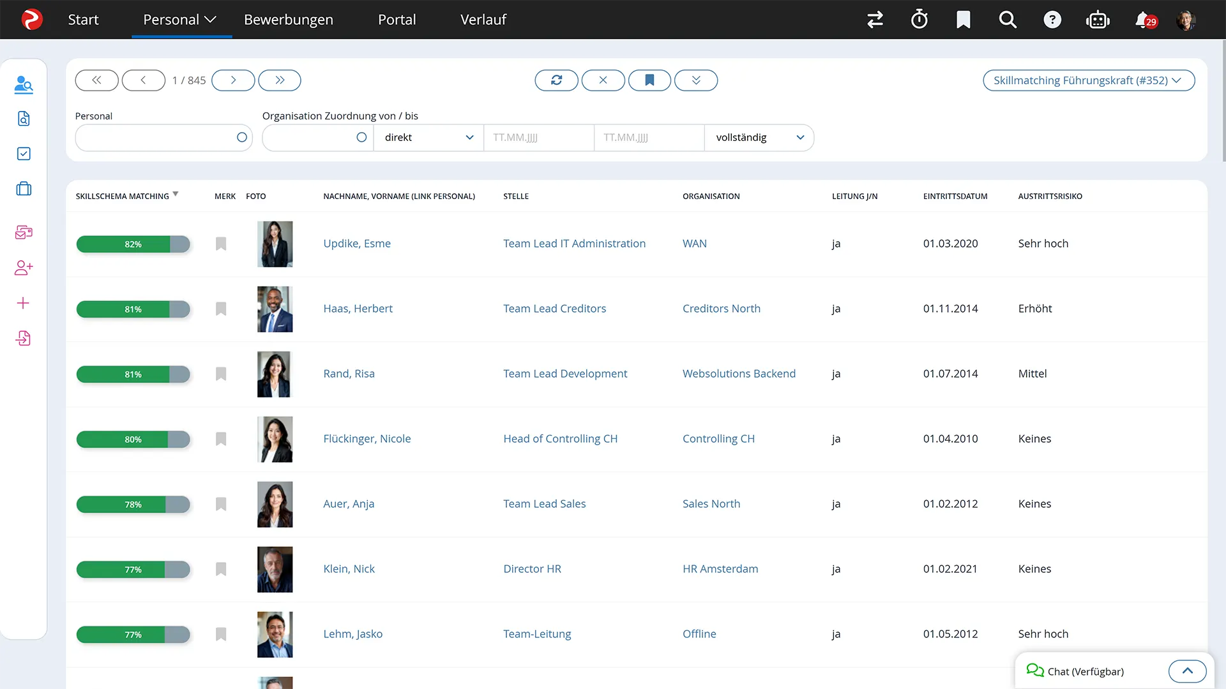Open the time tracking stopwatch icon
The width and height of the screenshot is (1226, 689).
[919, 19]
